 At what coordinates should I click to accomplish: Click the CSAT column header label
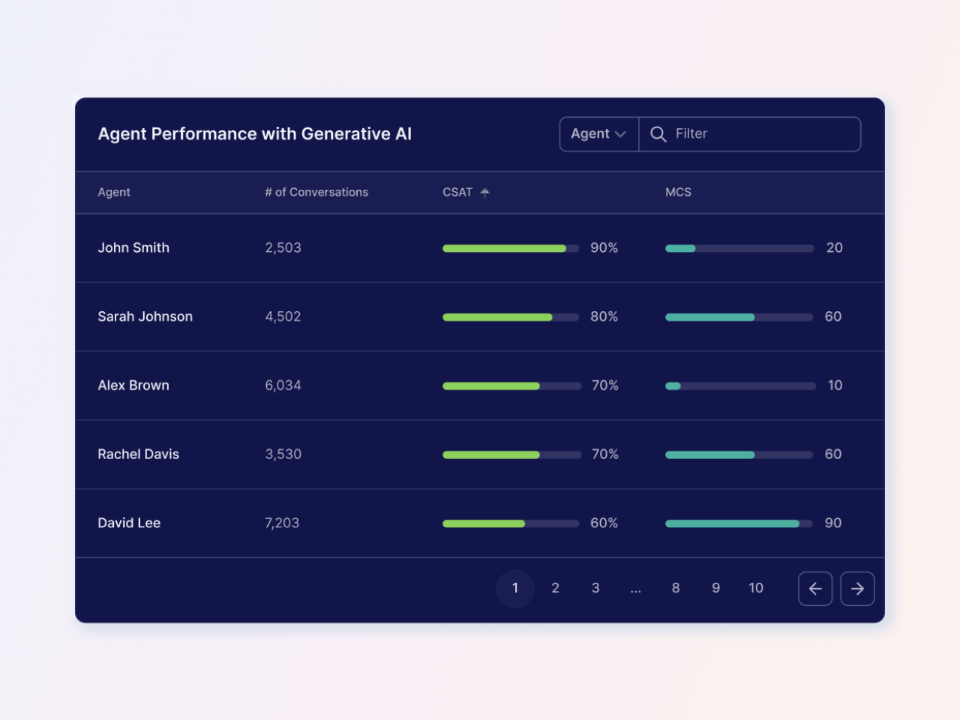point(457,193)
